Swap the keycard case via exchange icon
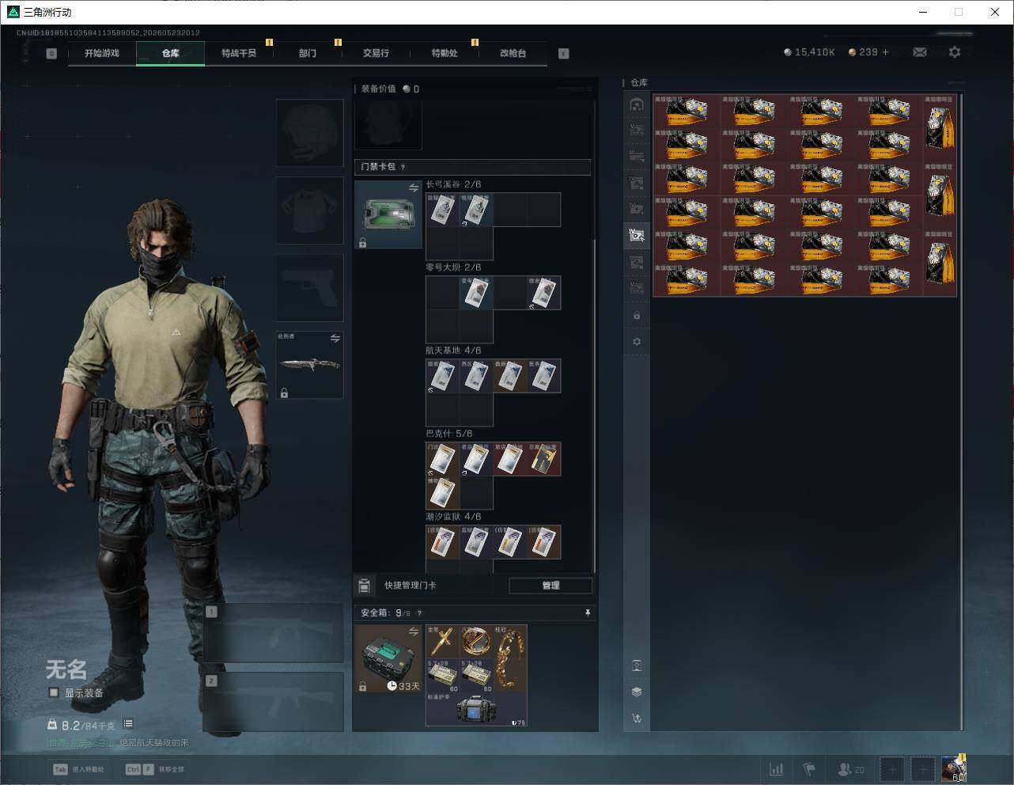 pos(414,188)
